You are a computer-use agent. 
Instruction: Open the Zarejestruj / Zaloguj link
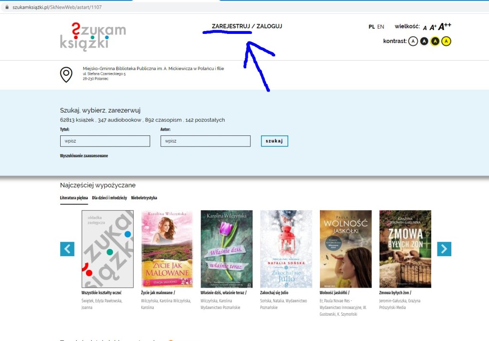pyautogui.click(x=247, y=26)
